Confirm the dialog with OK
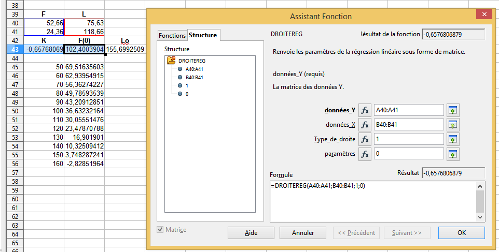The width and height of the screenshot is (499, 252). click(x=462, y=233)
